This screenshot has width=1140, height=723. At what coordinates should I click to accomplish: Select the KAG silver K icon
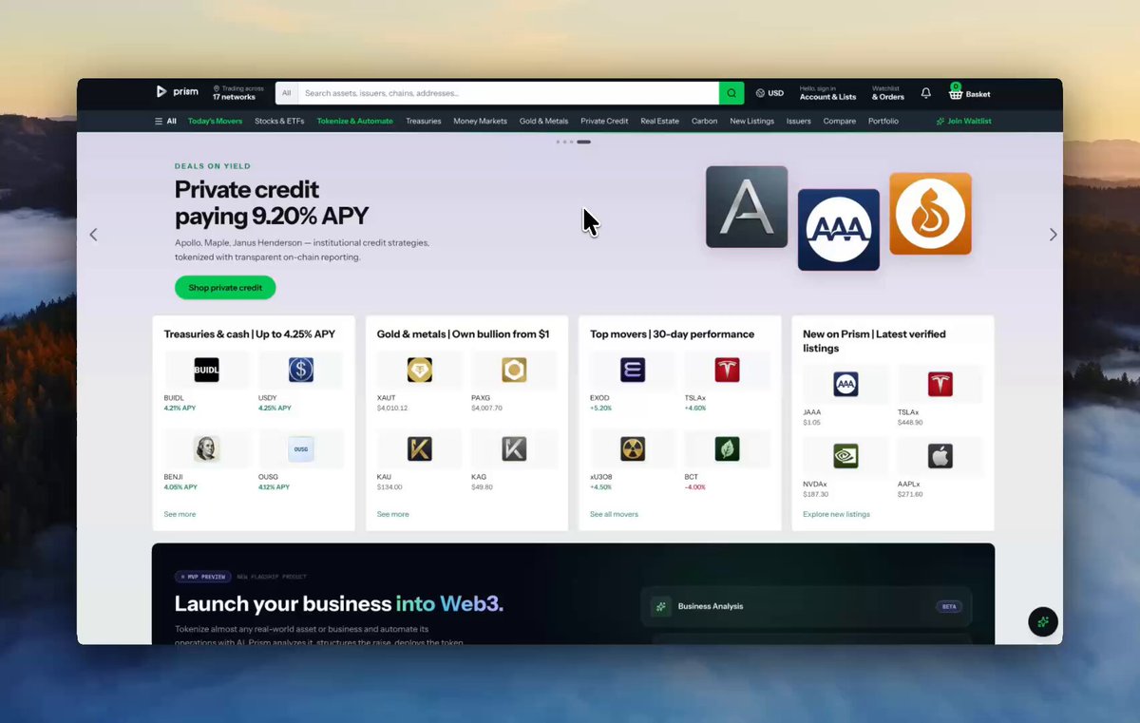(514, 448)
